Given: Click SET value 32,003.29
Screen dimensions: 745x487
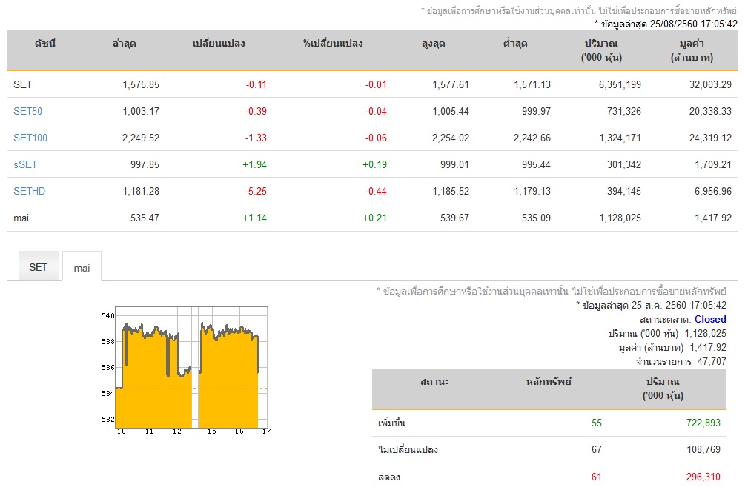Looking at the screenshot, I should tap(710, 84).
